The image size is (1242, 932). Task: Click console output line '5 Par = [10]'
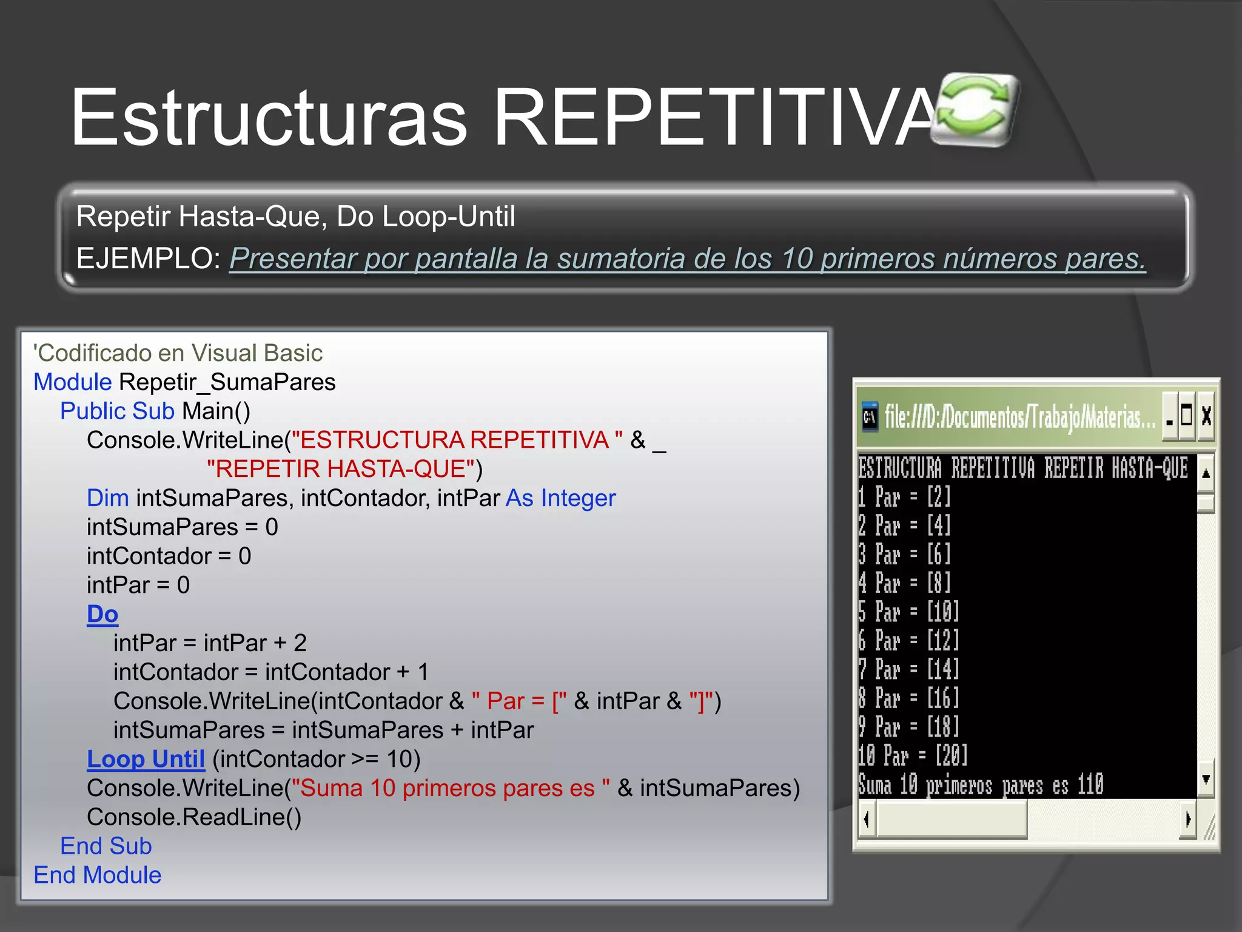click(x=908, y=612)
